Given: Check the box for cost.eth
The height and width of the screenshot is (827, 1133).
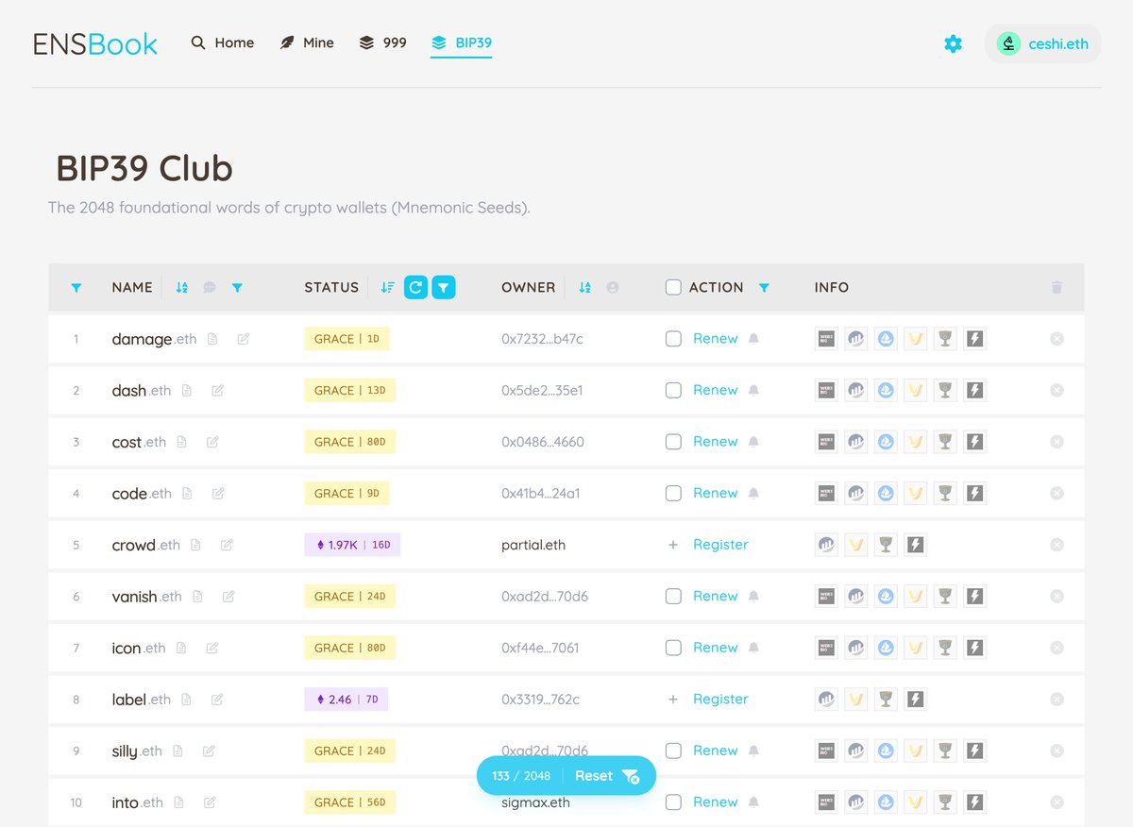Looking at the screenshot, I should pyautogui.click(x=673, y=441).
